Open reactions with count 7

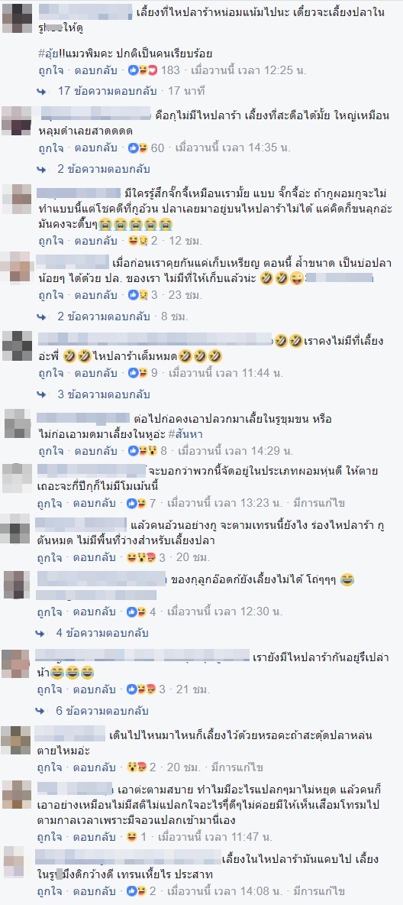pos(143,503)
